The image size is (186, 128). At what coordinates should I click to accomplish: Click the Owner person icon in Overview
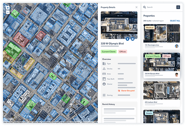(x=104, y=84)
